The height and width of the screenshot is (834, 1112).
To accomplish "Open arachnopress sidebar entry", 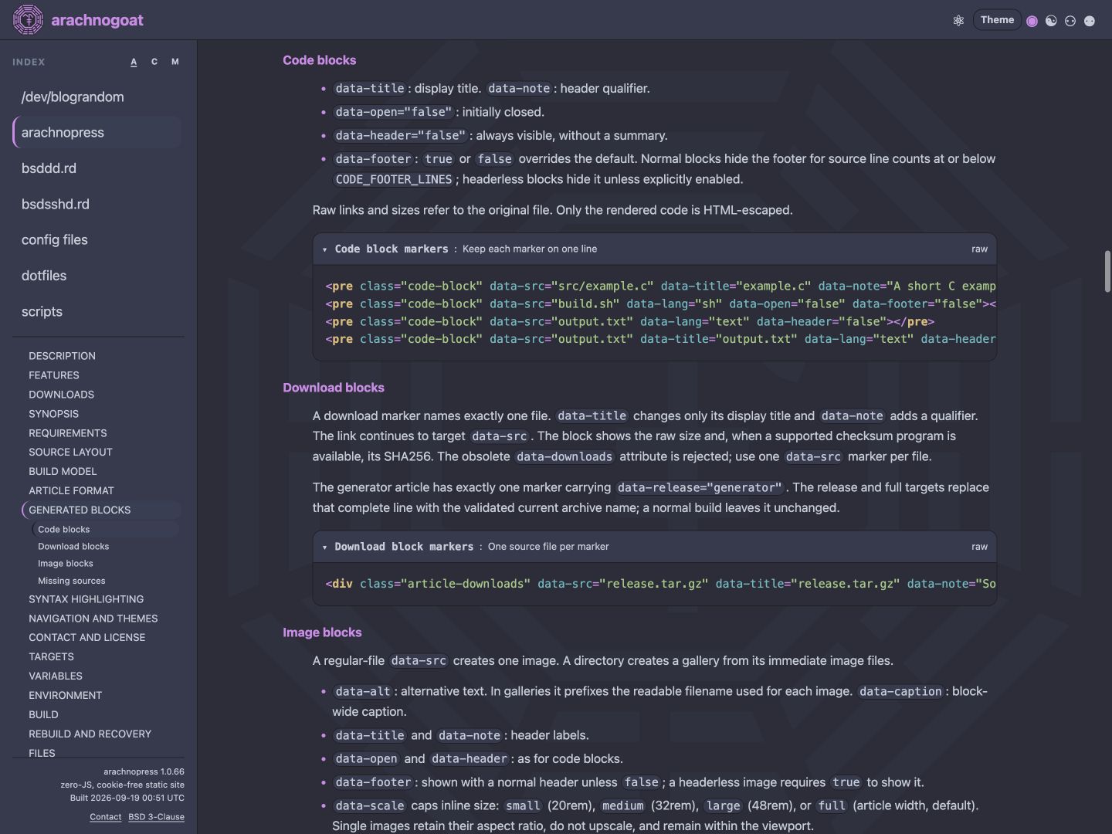I will pos(97,132).
